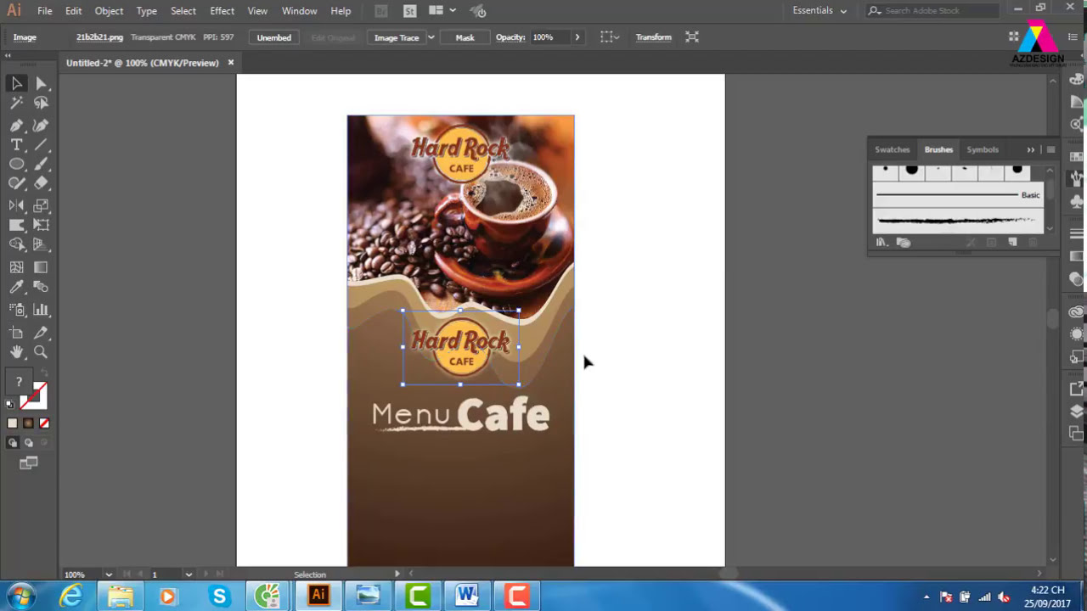Select the Artboard tool
Viewport: 1087px width, 611px height.
(16, 333)
